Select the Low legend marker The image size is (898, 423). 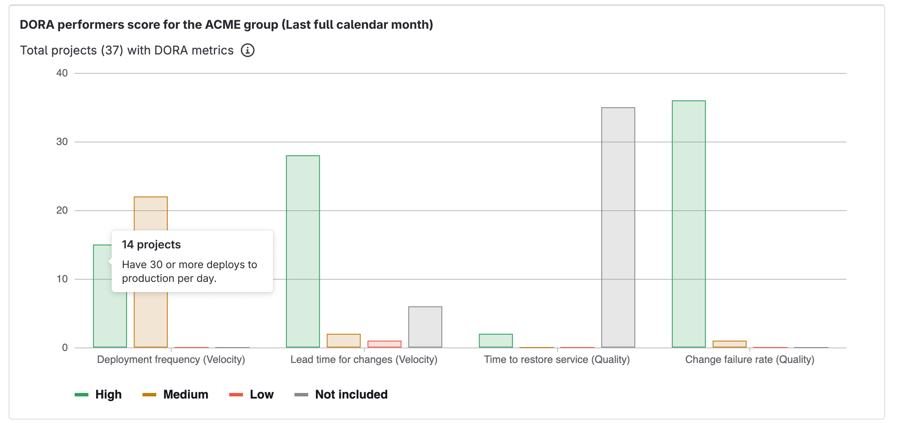coord(237,394)
